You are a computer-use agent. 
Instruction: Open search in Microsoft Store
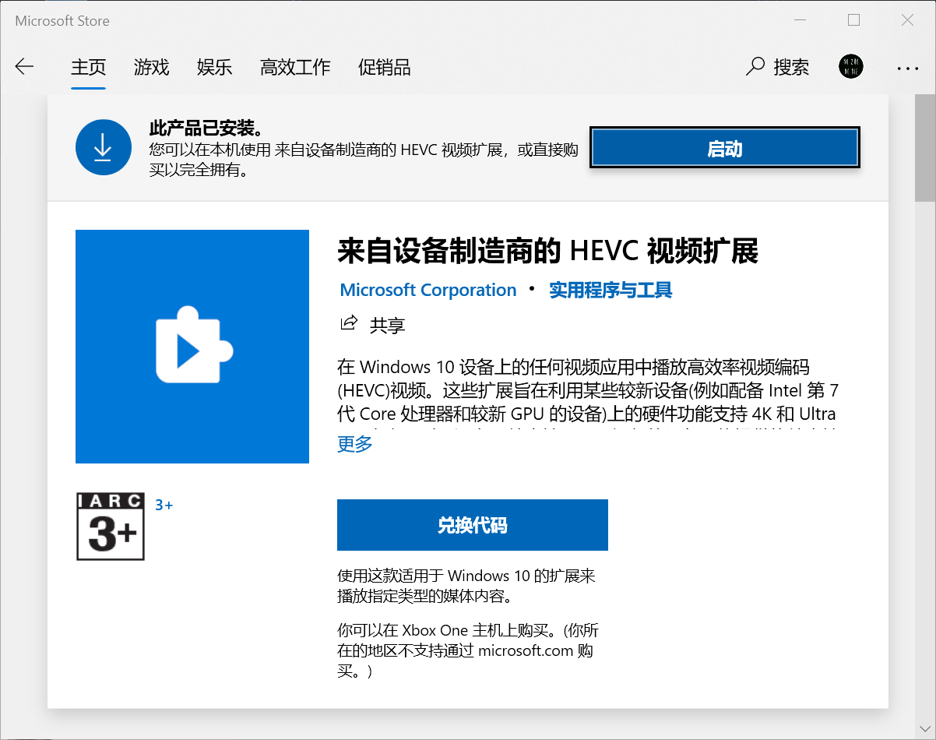pos(776,67)
